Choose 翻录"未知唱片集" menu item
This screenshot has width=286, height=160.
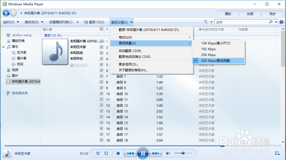[x=151, y=30]
